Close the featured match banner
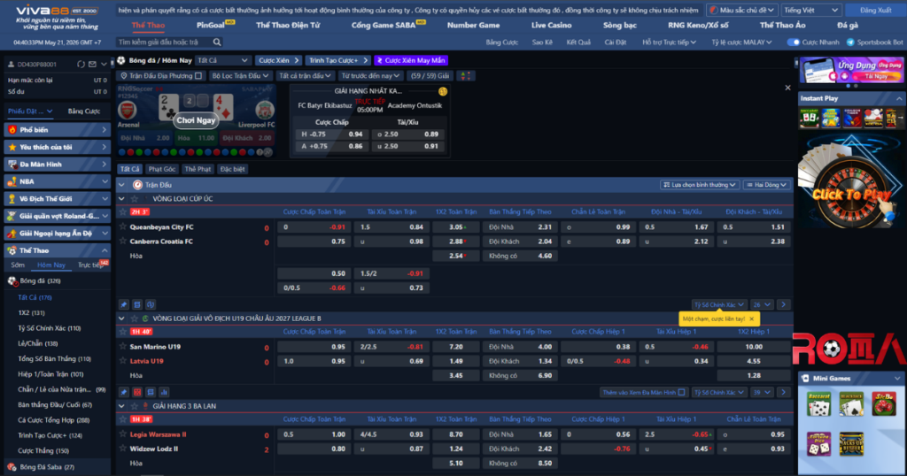The height and width of the screenshot is (476, 907). tap(787, 88)
